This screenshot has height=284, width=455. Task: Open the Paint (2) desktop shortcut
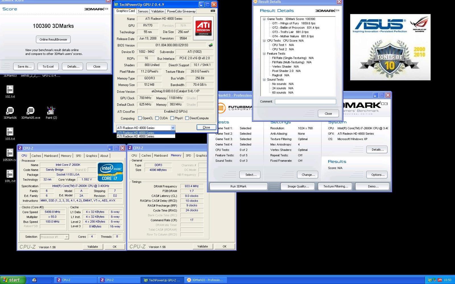click(x=51, y=112)
